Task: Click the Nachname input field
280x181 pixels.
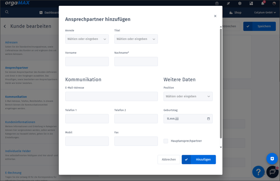Action: coord(136,61)
